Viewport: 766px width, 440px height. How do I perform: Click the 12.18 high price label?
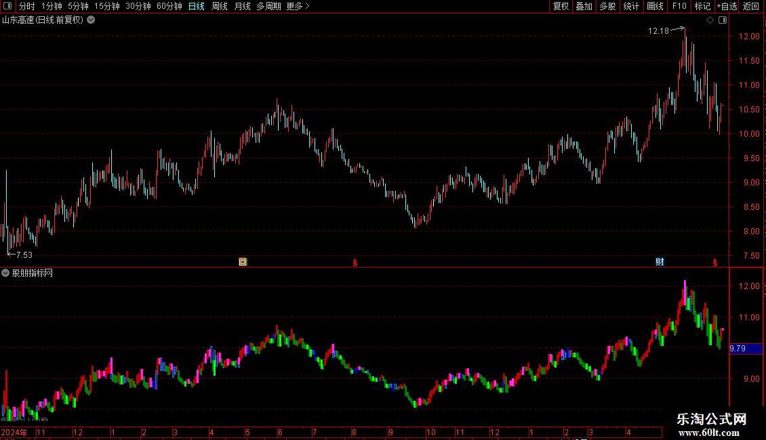(x=658, y=31)
